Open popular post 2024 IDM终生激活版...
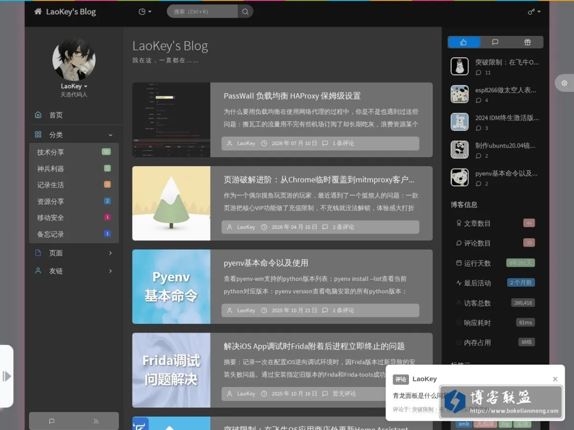 coord(507,118)
